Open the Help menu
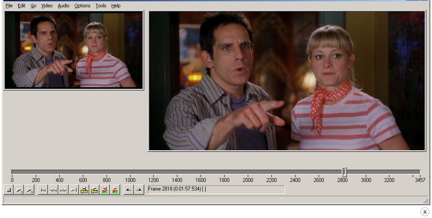Screen dimensions: 432x218 [116, 6]
